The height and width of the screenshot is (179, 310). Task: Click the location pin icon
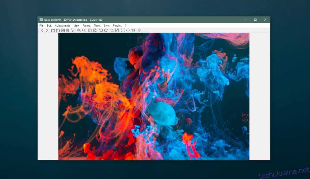[x=139, y=30]
